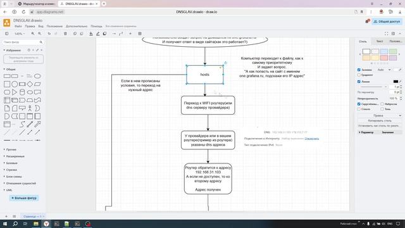Select the actor stick-figure shape
Viewport: 405px width, 228px height.
tap(30, 108)
